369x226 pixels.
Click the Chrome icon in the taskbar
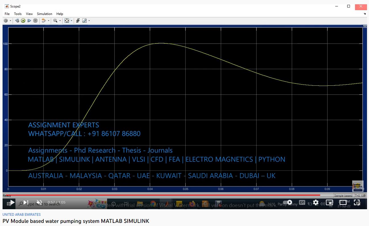point(153,204)
